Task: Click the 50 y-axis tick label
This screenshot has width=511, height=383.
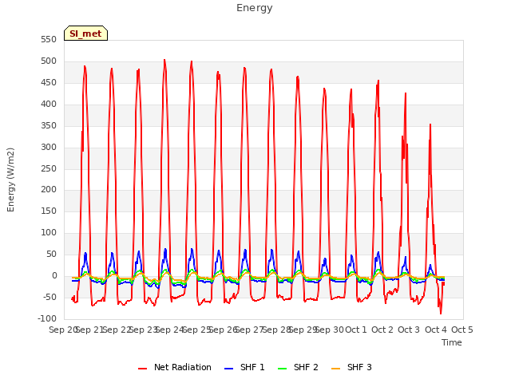Action: 51,254
